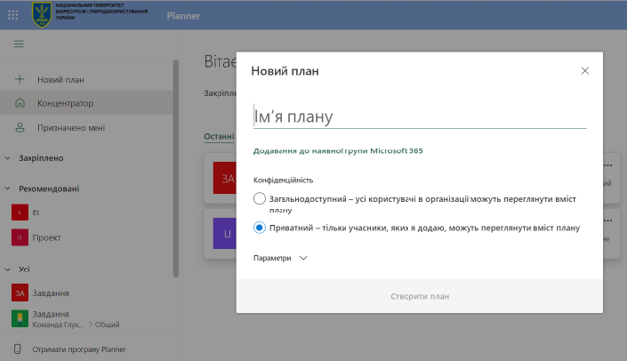The height and width of the screenshot is (361, 627).
Task: Open Новий план in sidebar
Action: [61, 79]
